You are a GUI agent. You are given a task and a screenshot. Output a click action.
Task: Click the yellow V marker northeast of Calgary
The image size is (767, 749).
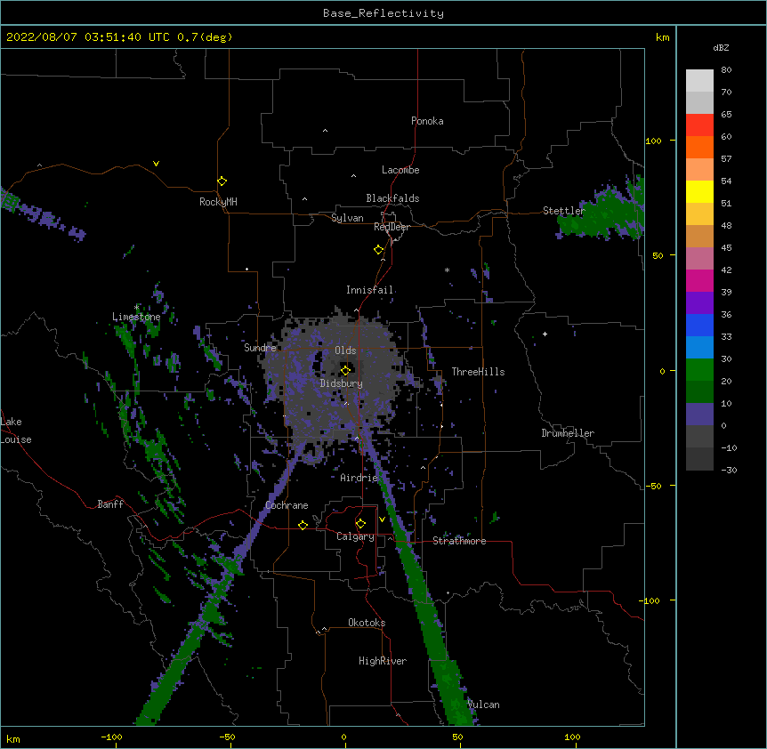[x=382, y=519]
